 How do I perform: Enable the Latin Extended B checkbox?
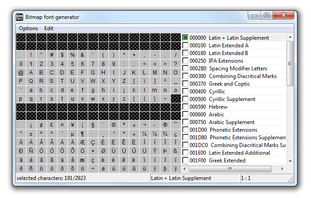point(185,53)
